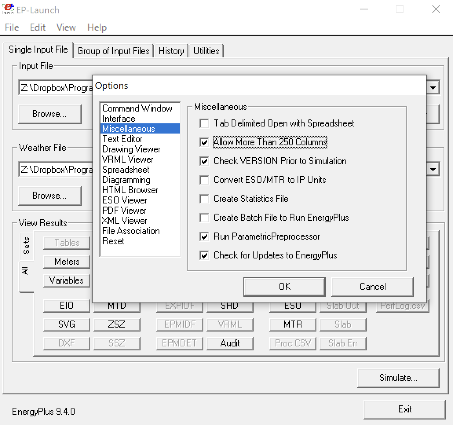This screenshot has height=425, width=453.
Task: Open the Meters results button
Action: [x=67, y=262]
